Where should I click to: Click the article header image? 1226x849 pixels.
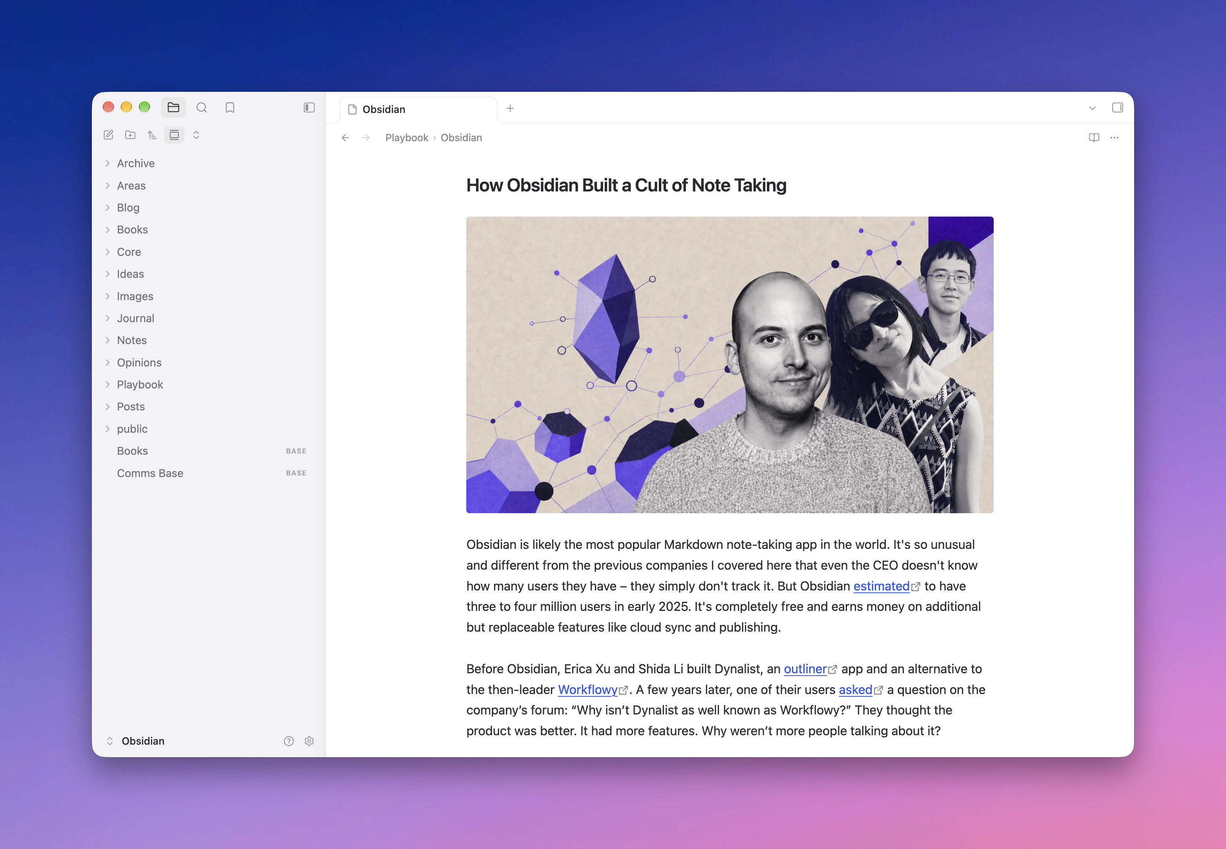(x=730, y=365)
